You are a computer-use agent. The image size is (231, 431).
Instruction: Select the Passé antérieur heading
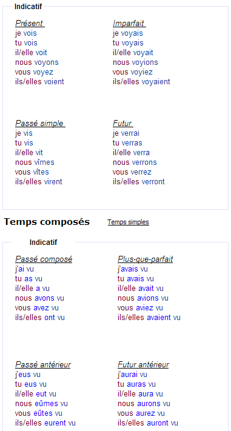(x=43, y=365)
